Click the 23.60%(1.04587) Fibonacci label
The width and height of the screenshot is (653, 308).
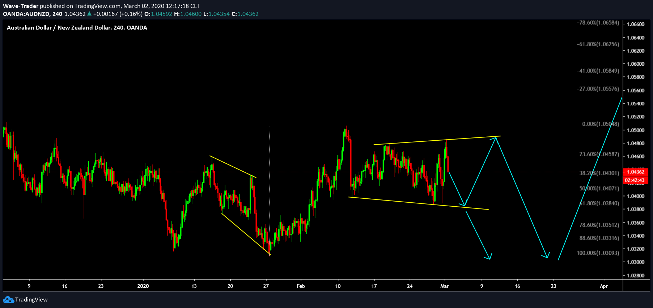(599, 154)
